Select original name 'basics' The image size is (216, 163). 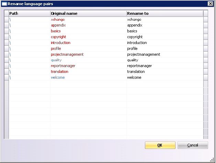click(56, 31)
